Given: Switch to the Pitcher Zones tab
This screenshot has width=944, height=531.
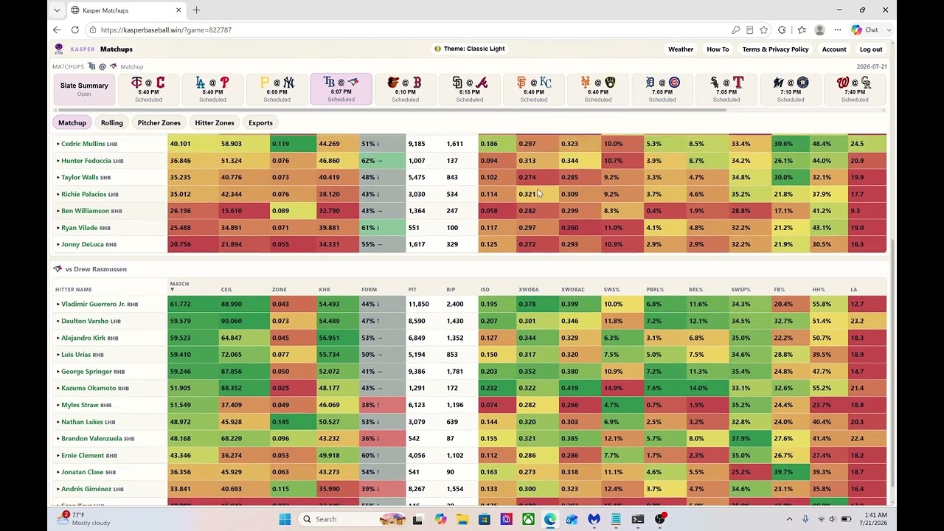Looking at the screenshot, I should click(159, 122).
